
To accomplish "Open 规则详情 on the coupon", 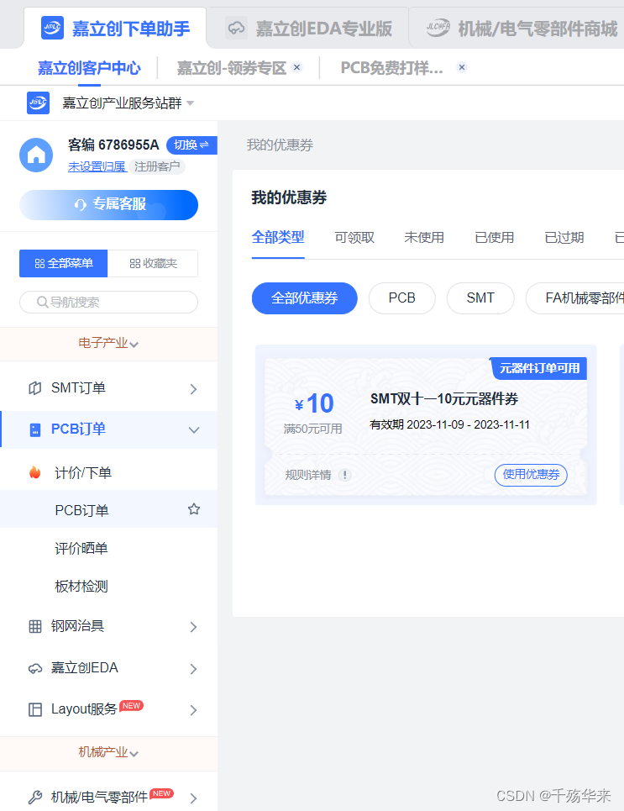I will click(x=308, y=475).
